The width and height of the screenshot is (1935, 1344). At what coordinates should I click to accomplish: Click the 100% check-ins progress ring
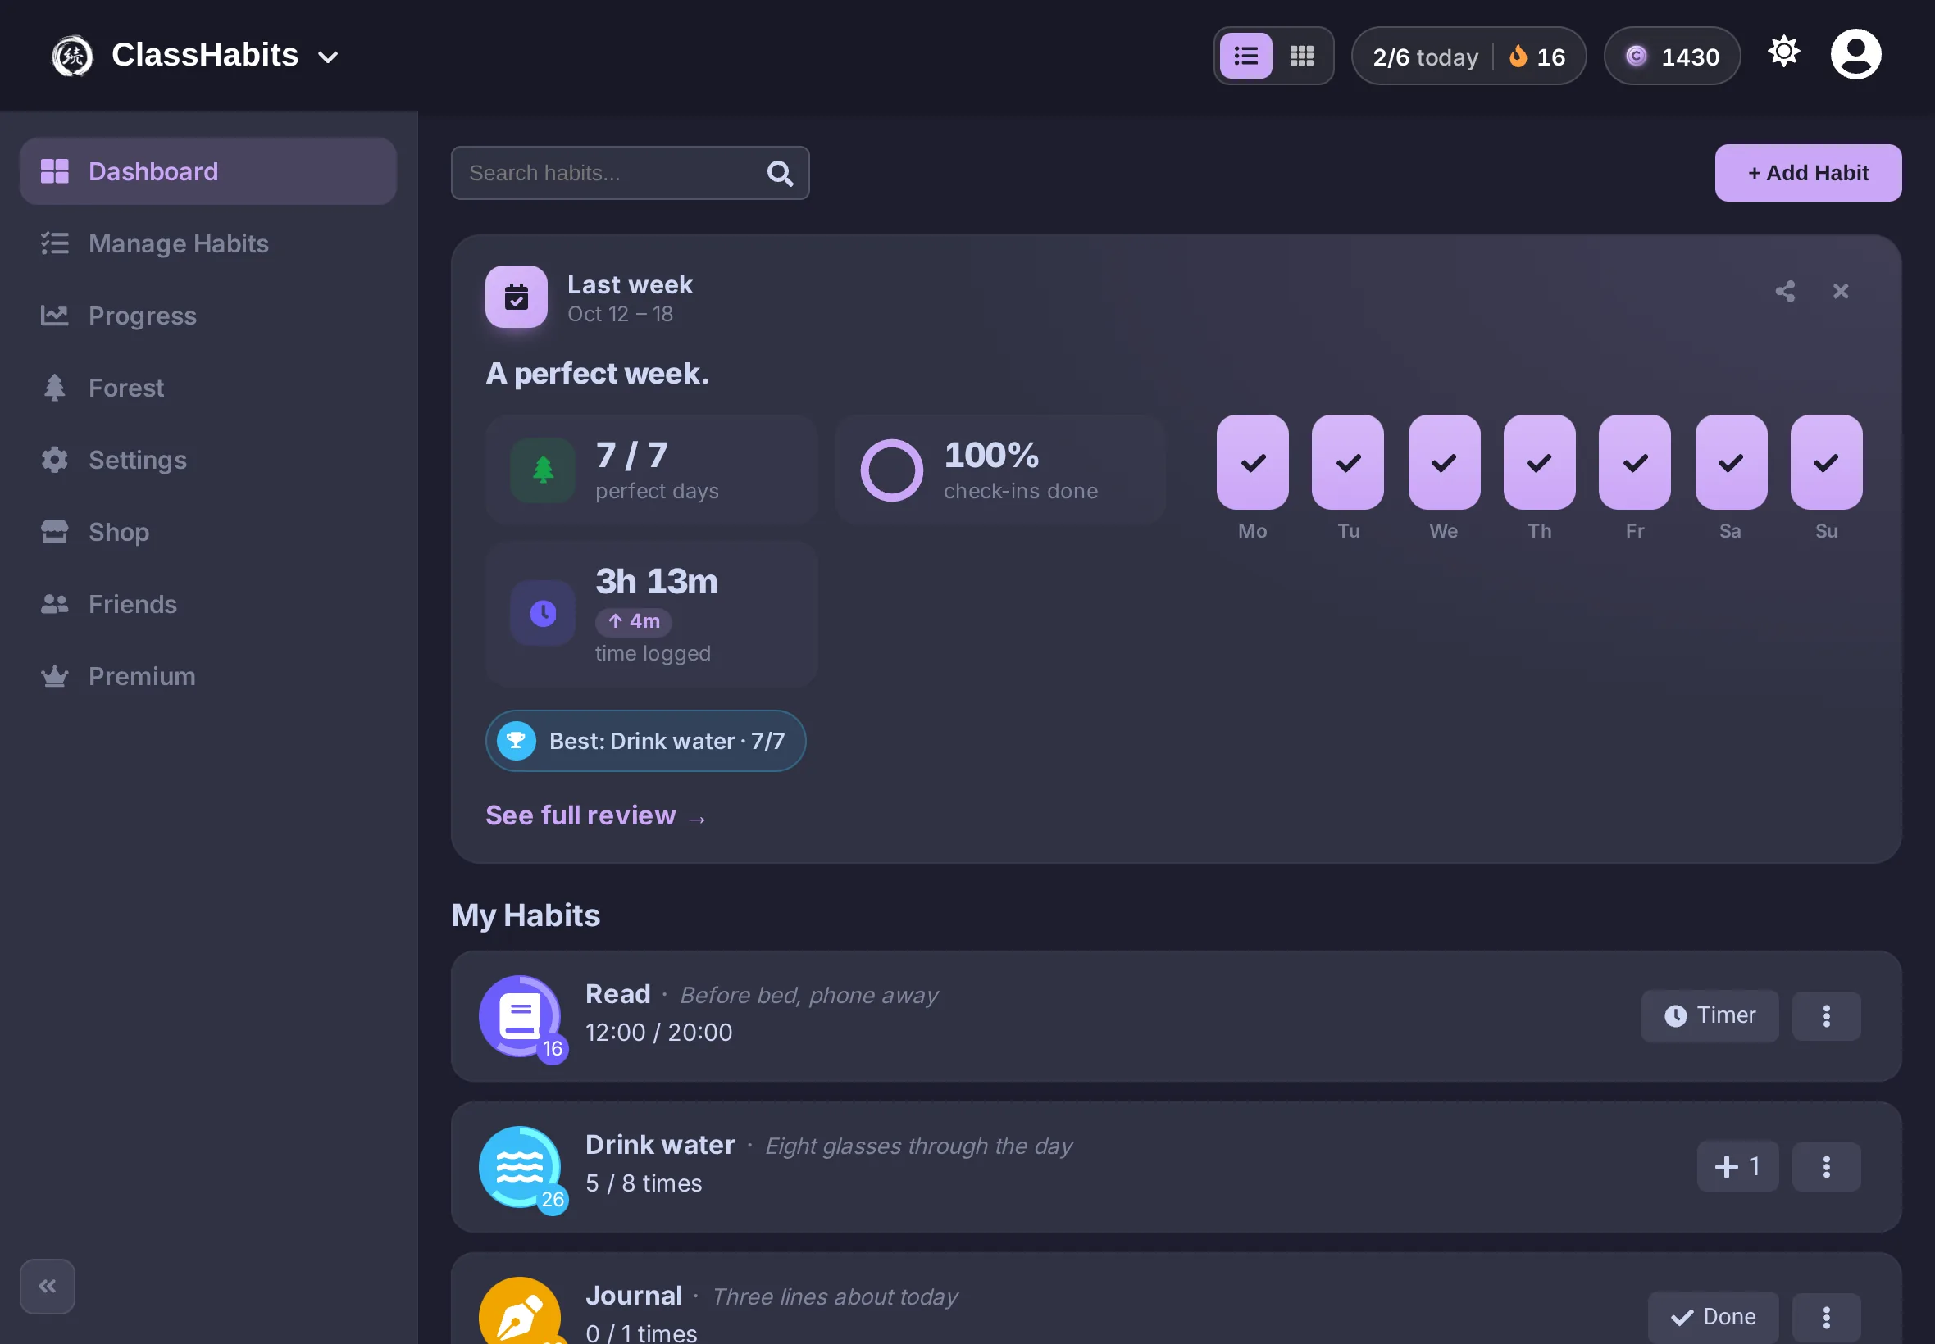[891, 470]
